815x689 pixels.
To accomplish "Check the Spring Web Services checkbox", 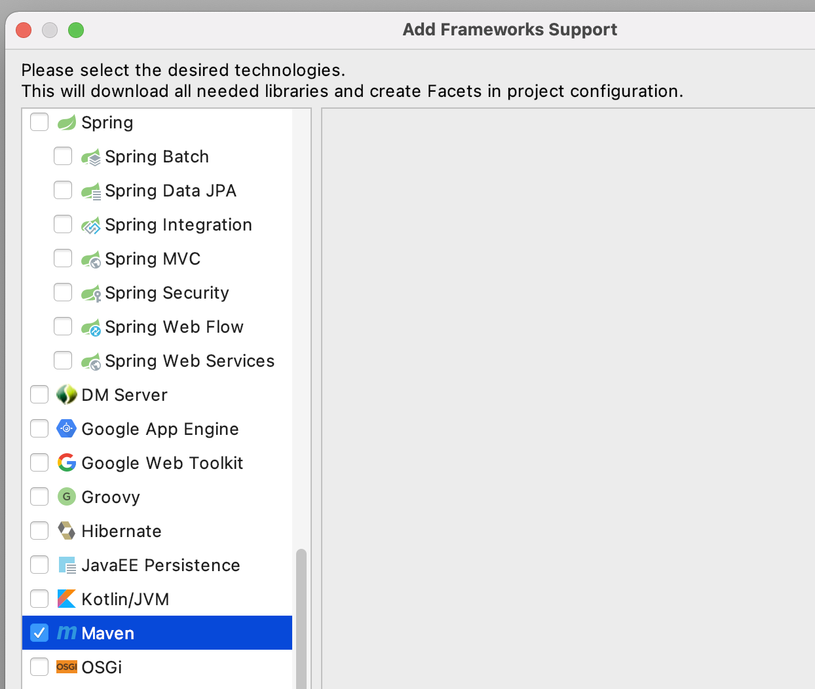I will [63, 360].
